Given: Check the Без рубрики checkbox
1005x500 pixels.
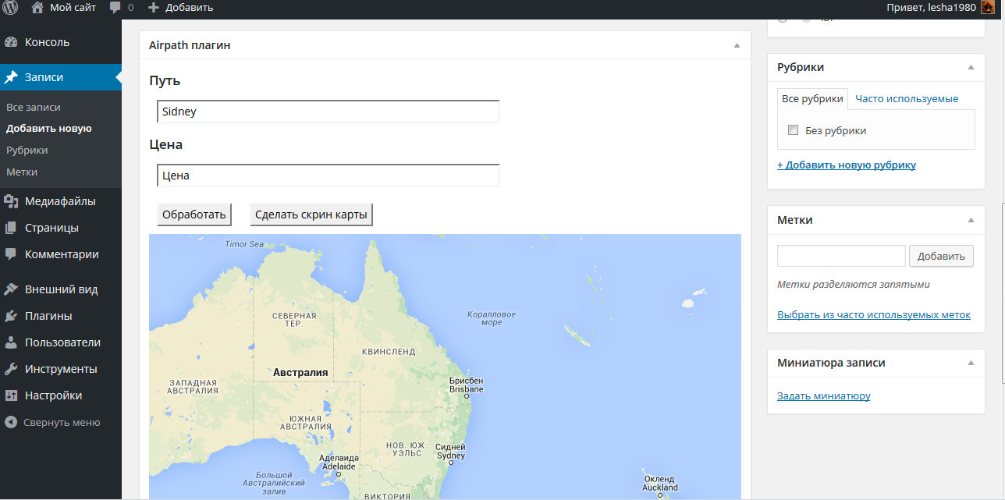Looking at the screenshot, I should coord(794,130).
